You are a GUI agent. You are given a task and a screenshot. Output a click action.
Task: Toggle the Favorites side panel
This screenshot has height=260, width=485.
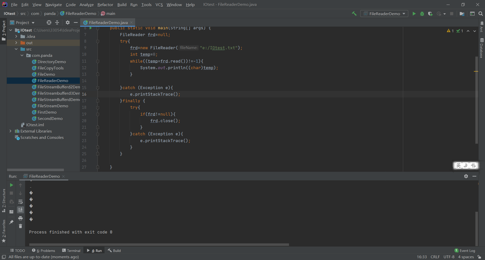tap(4, 231)
